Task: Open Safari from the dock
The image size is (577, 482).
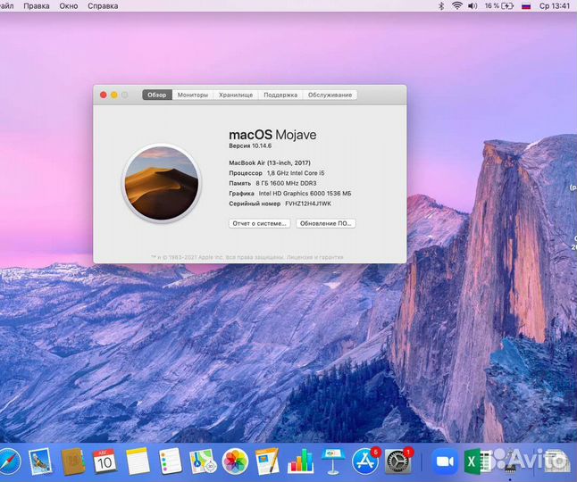Action: tap(9, 461)
